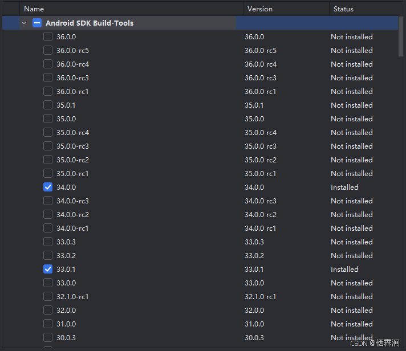This screenshot has width=406, height=351.
Task: Mark the 33.0.0 checkbox
Action: [x=48, y=283]
